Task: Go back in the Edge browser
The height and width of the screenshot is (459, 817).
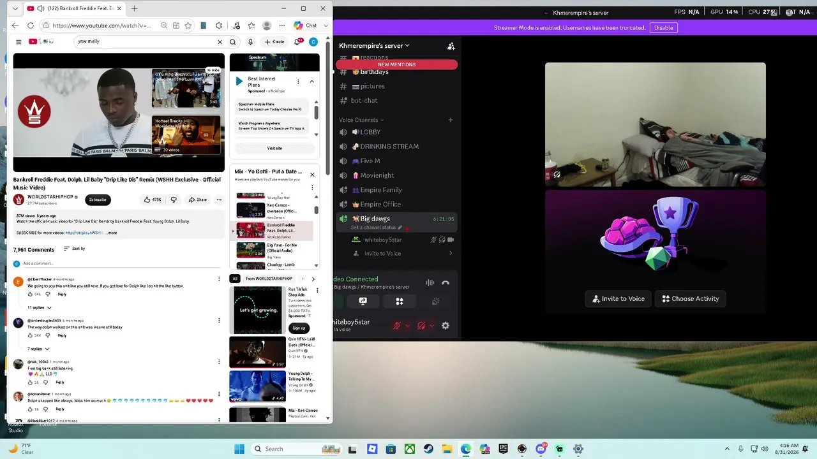Action: tap(15, 25)
